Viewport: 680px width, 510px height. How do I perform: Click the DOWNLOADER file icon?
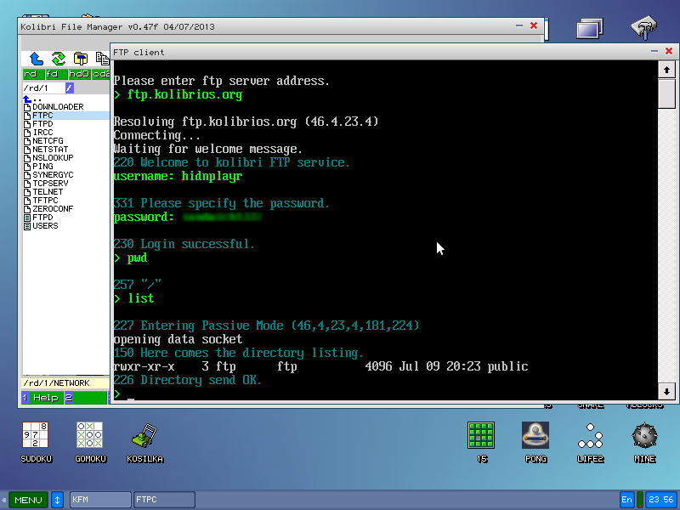tap(27, 107)
